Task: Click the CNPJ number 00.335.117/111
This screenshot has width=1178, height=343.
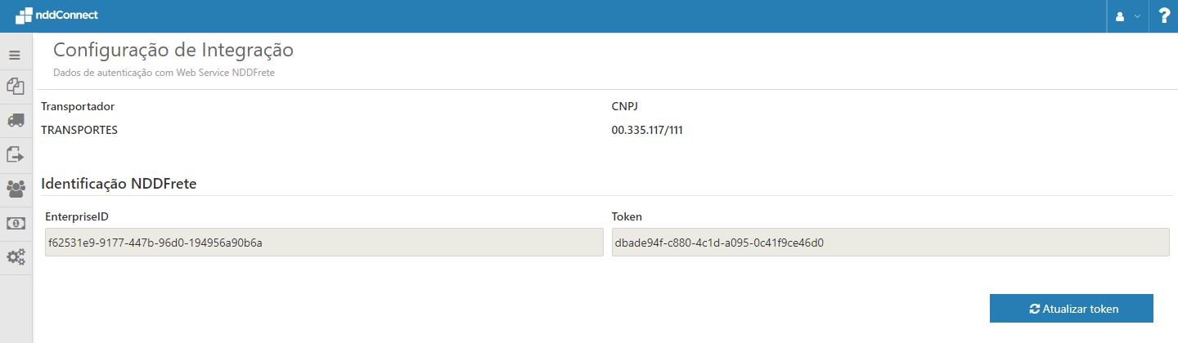Action: (646, 130)
